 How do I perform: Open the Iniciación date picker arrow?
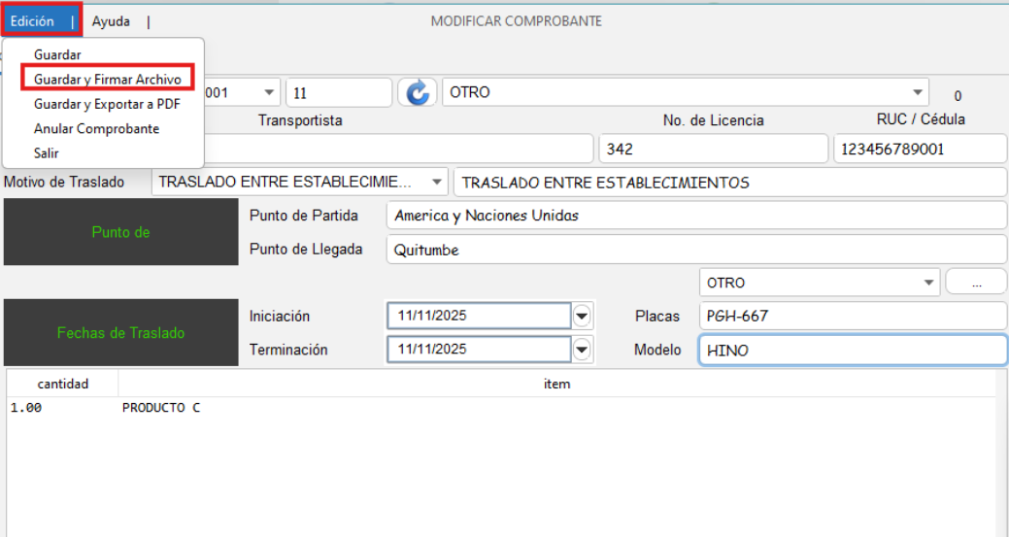coord(582,317)
